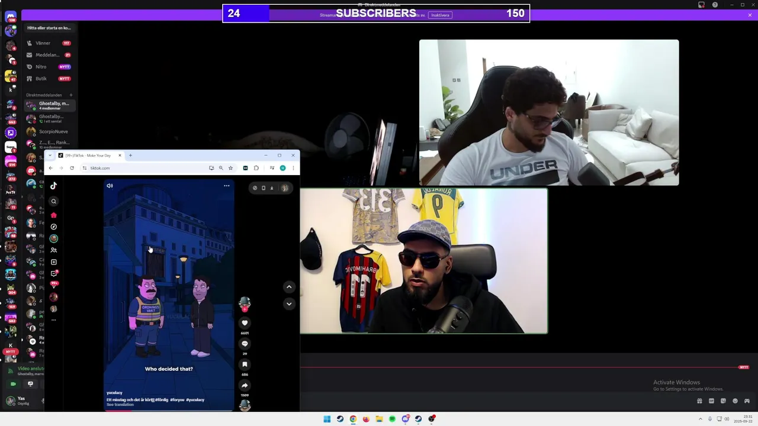Image resolution: width=758 pixels, height=426 pixels.
Task: Open TikTok Explore compass icon
Action: click(x=53, y=227)
